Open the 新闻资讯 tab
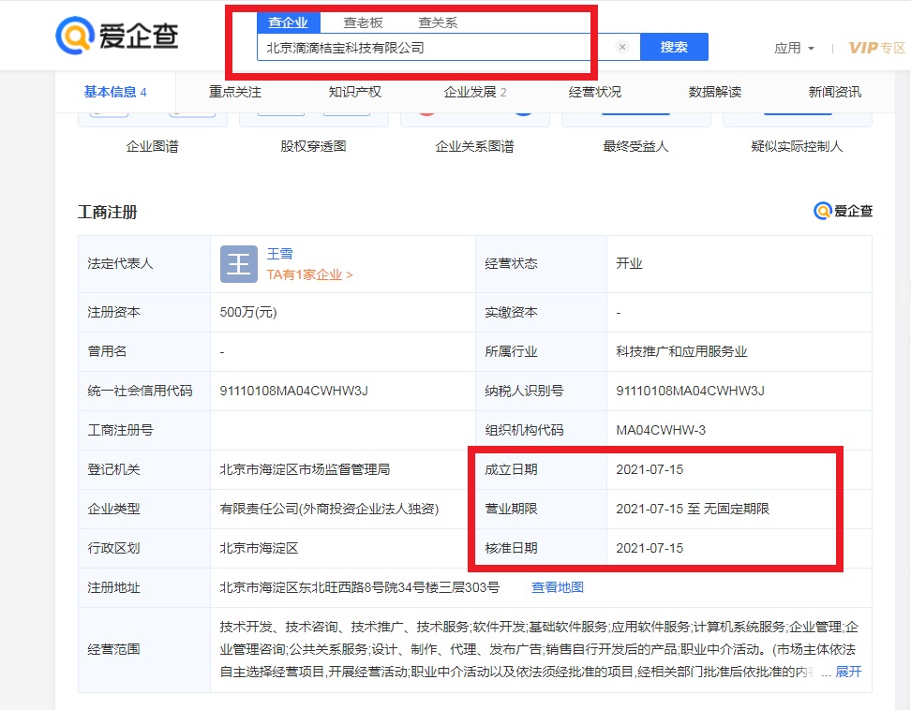Screen dimensions: 911x710 834,92
